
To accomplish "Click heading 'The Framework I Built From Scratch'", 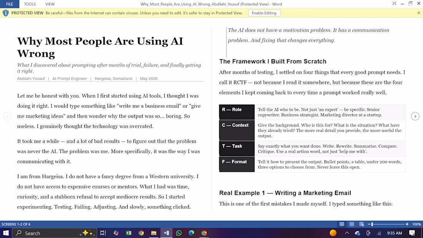I will [273, 61].
